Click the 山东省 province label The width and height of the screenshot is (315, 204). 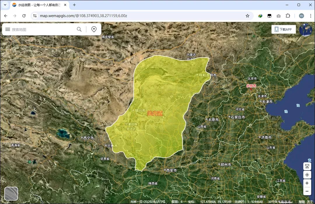(271, 147)
